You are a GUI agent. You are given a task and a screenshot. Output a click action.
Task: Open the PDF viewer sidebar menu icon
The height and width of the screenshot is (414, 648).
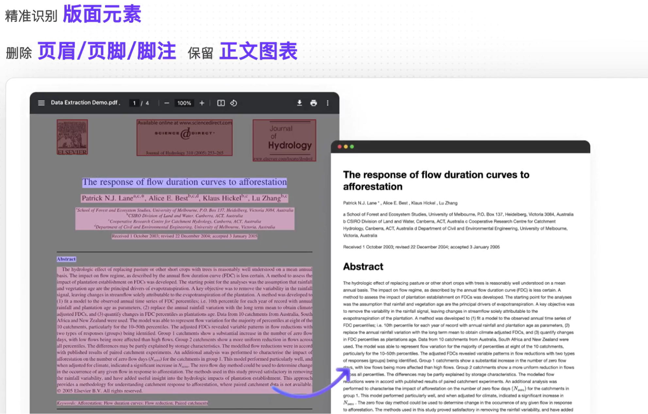coord(41,103)
